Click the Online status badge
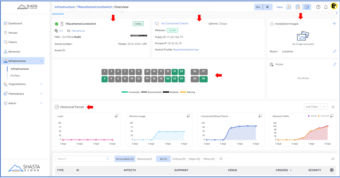This screenshot has height=178, width=340. (x=138, y=24)
